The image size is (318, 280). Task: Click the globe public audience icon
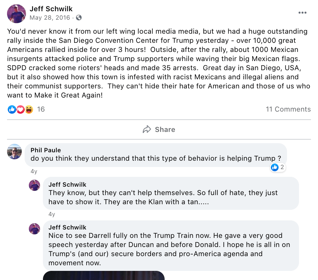[x=79, y=17]
